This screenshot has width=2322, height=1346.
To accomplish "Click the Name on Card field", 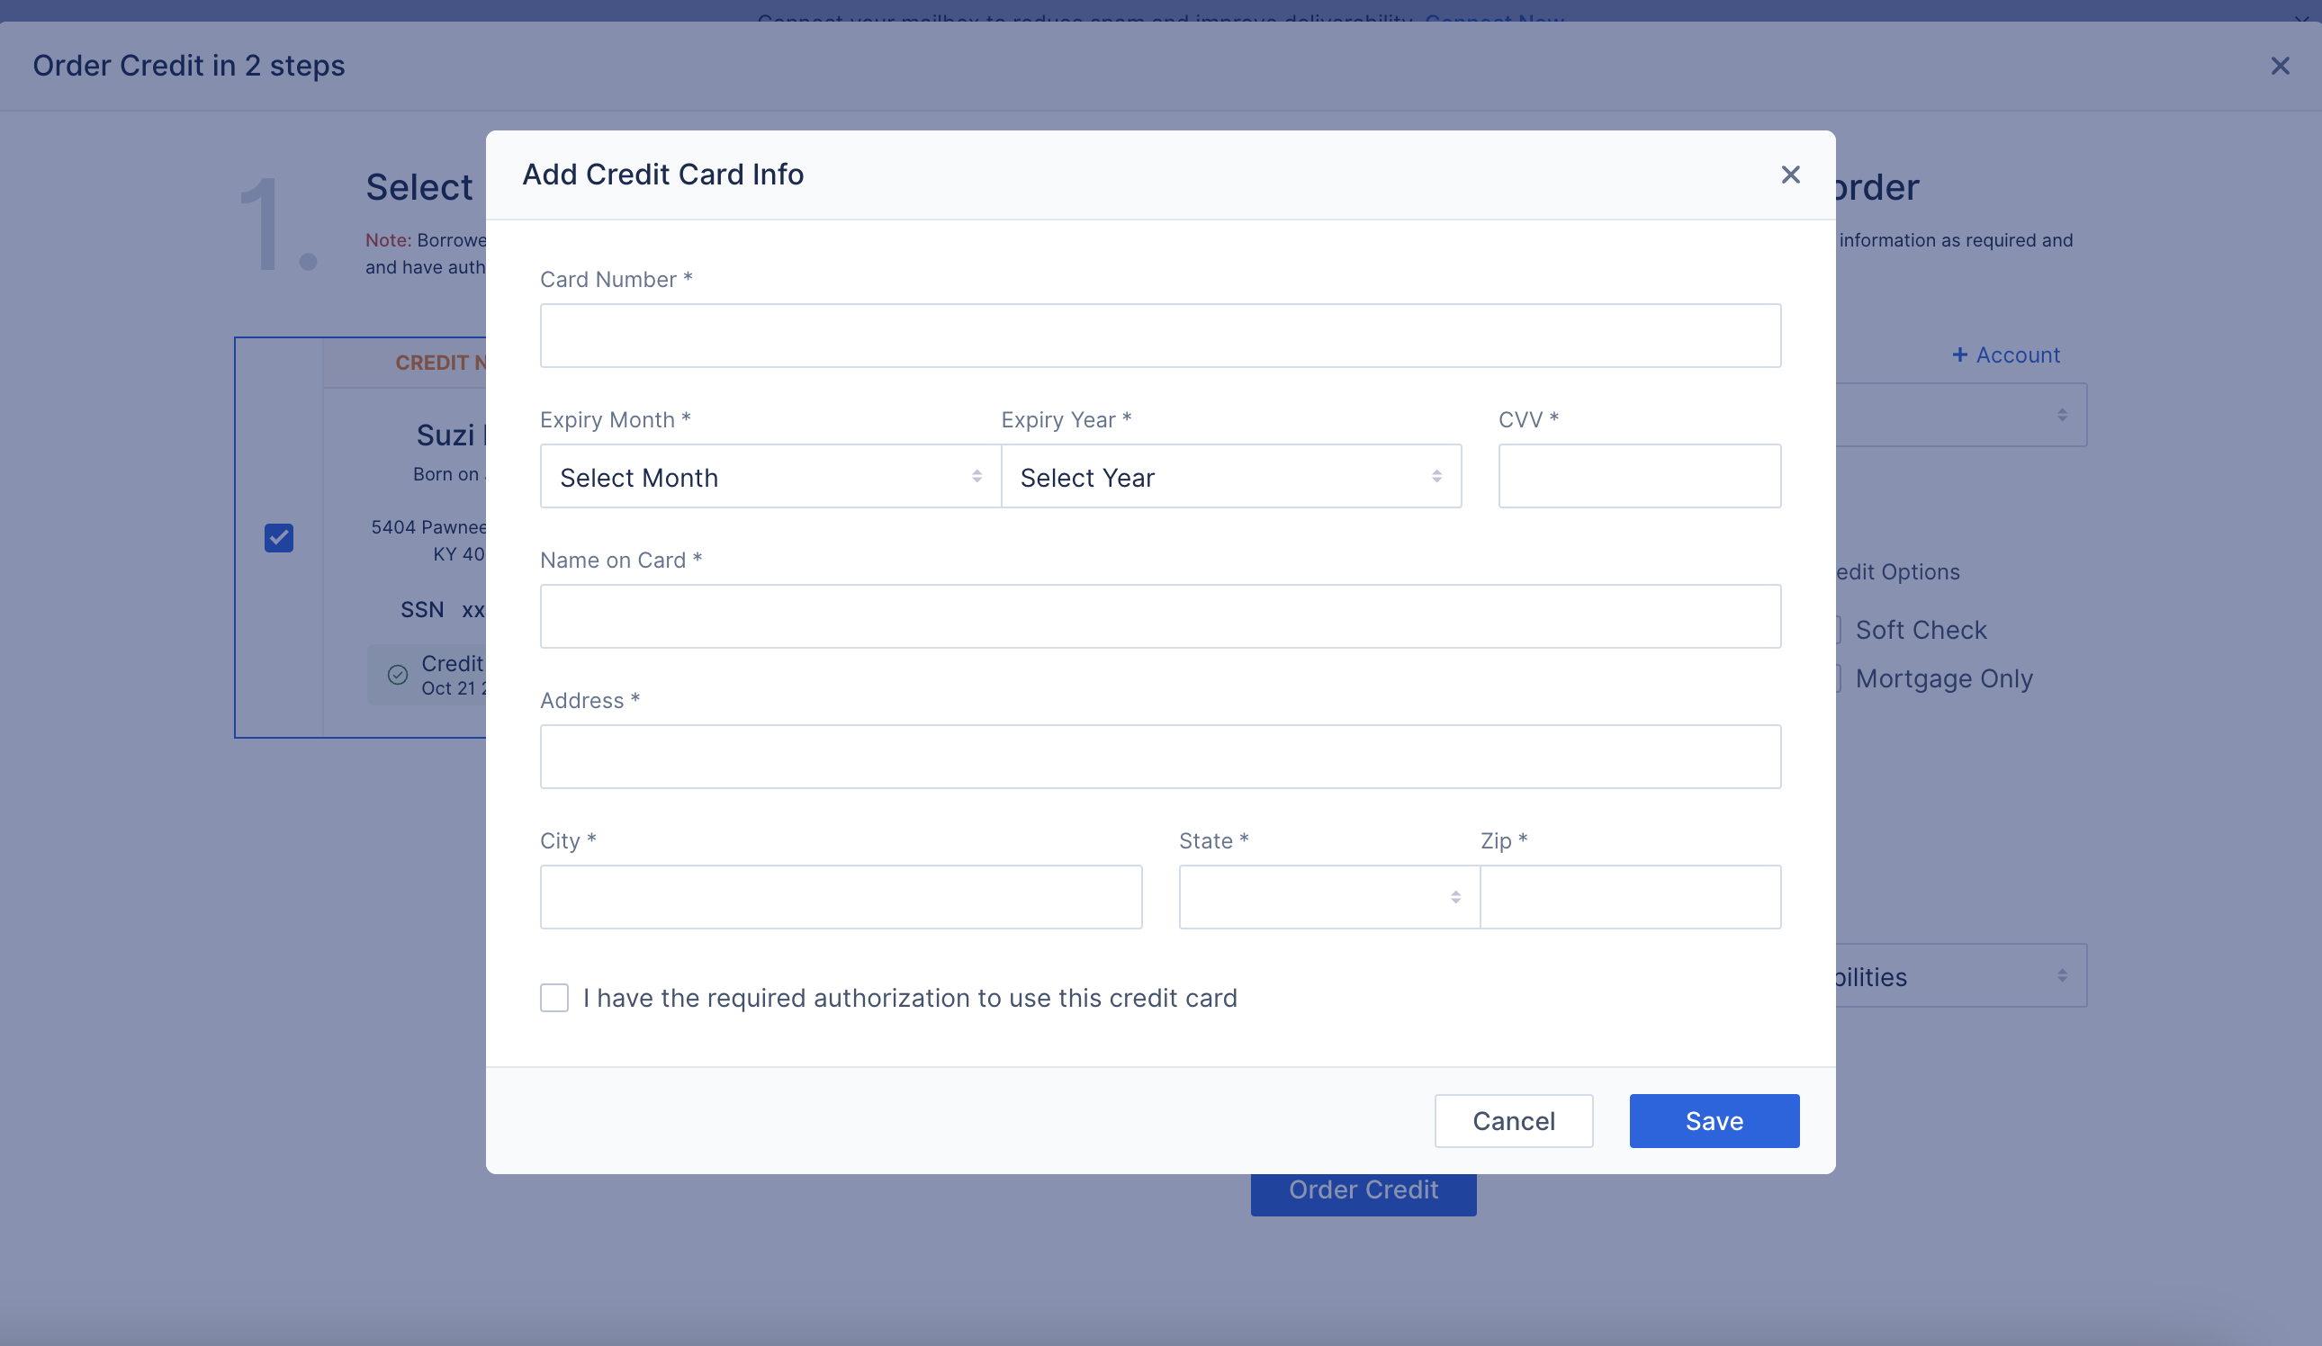I will (x=1159, y=616).
